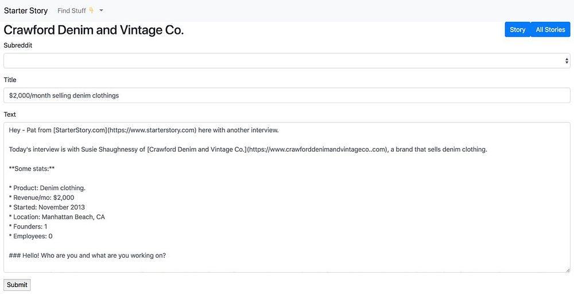Click the Title field label
Image resolution: width=574 pixels, height=302 pixels.
(10, 80)
